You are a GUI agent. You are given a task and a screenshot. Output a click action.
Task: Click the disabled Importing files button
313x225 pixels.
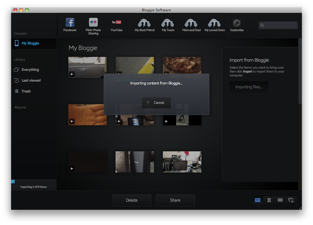point(249,87)
